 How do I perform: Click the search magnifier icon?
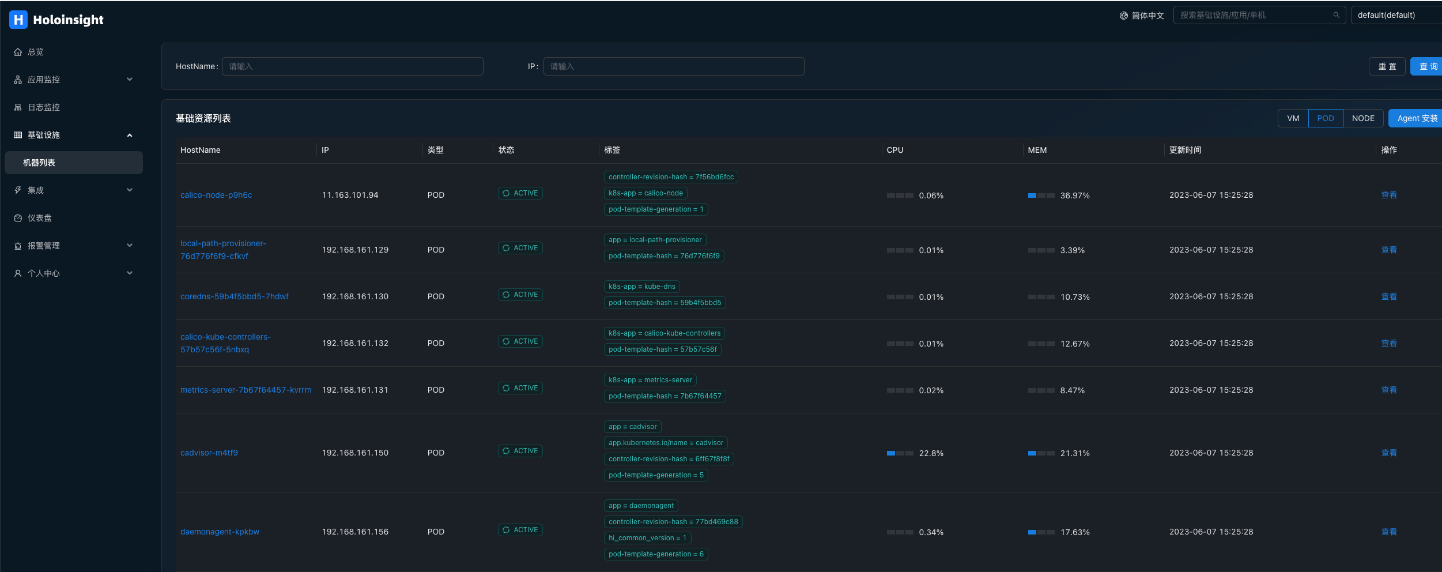(1336, 15)
